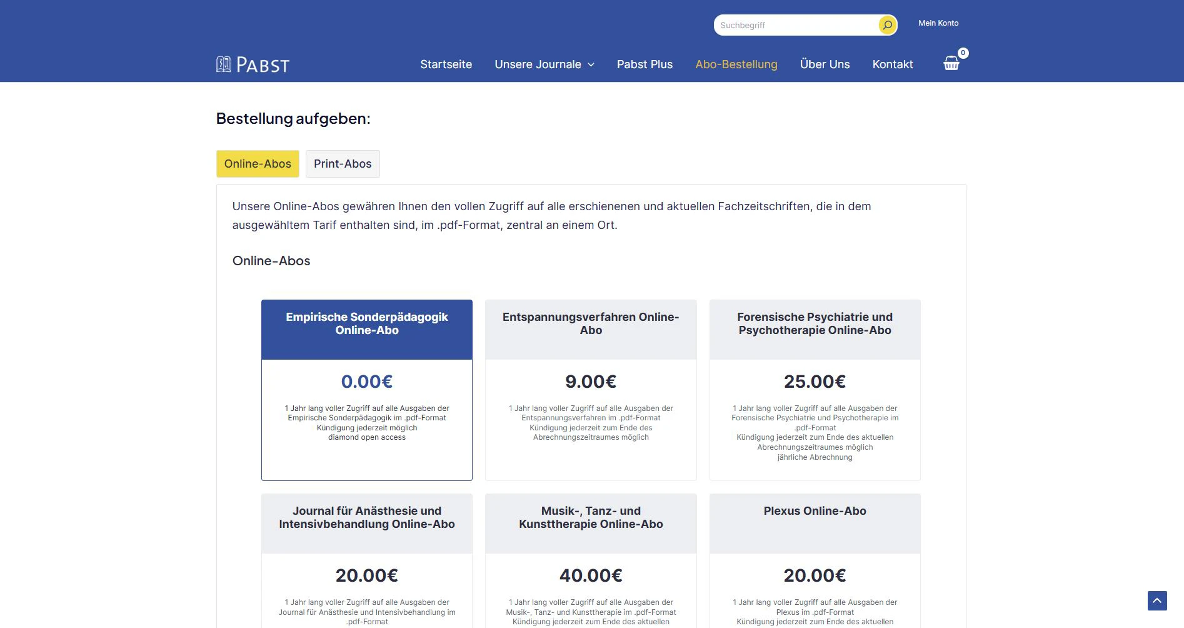Open the Mein Konto link
This screenshot has height=628, width=1184.
(938, 23)
